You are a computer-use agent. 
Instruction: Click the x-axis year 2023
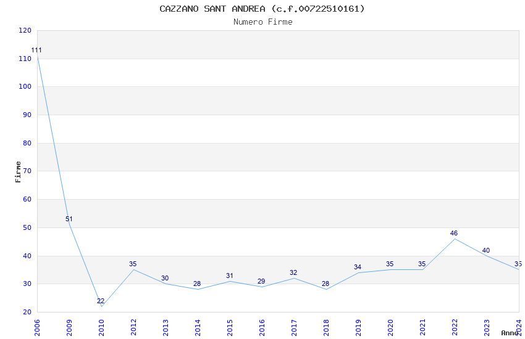[x=487, y=327]
